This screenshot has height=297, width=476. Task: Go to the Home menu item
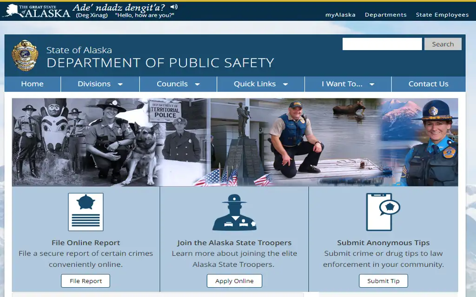click(33, 84)
